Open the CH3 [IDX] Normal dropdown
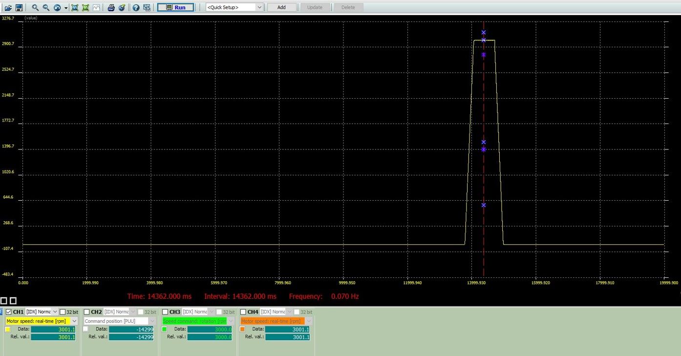The width and height of the screenshot is (681, 356). click(x=198, y=312)
